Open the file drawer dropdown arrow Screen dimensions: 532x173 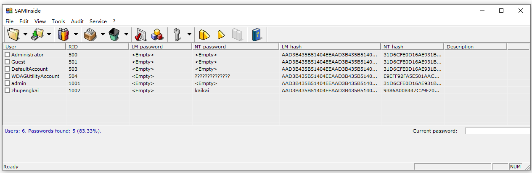point(102,35)
